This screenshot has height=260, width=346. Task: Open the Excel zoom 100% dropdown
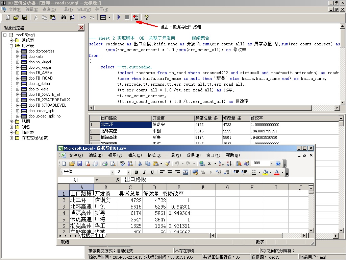[272, 164]
